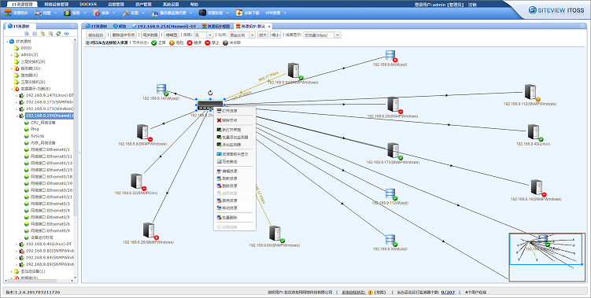The width and height of the screenshot is (591, 298).
Task: Open the 原始比例 zoom ratio dropdown
Action: 242,35
